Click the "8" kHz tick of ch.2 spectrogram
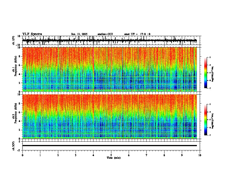 pyautogui.click(x=20, y=103)
